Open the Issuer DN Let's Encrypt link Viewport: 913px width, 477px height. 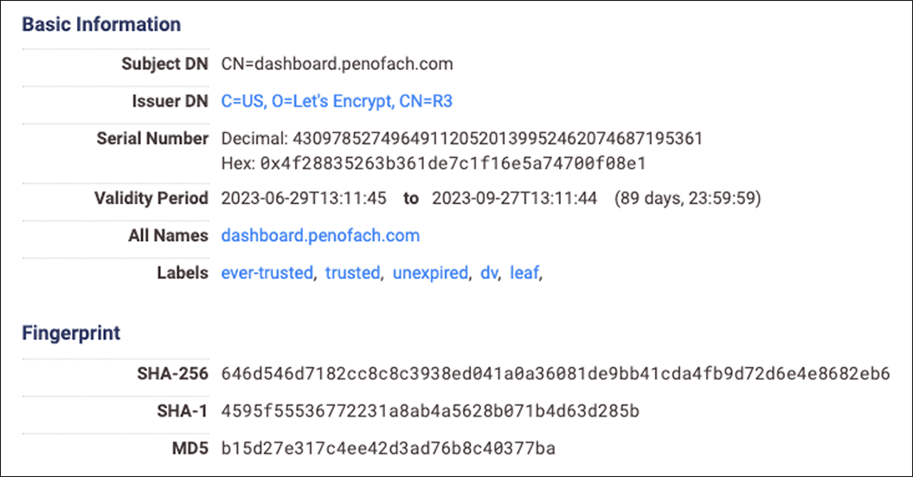coord(337,101)
